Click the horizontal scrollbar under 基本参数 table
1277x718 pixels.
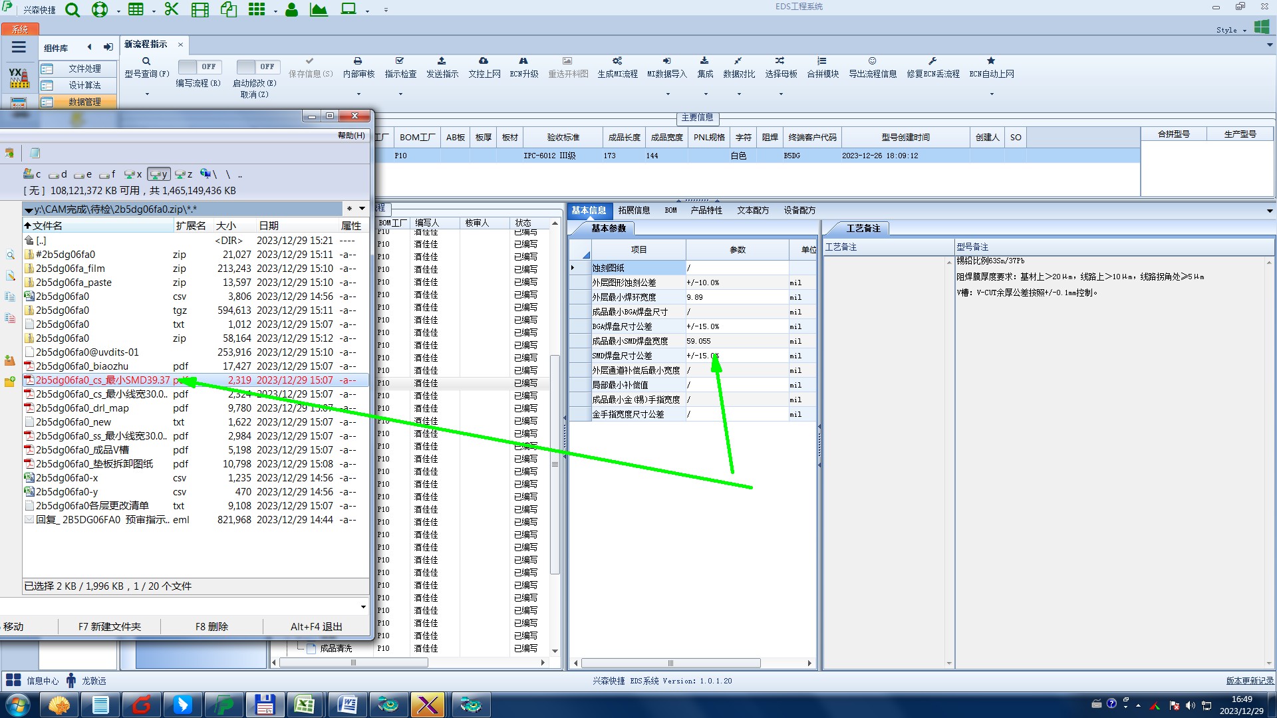point(670,663)
